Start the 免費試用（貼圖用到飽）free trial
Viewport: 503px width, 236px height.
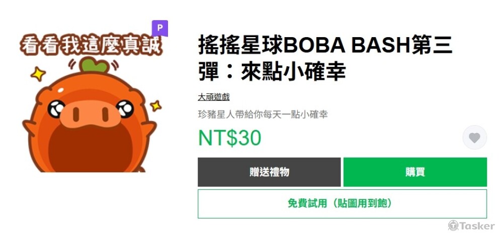pyautogui.click(x=342, y=204)
